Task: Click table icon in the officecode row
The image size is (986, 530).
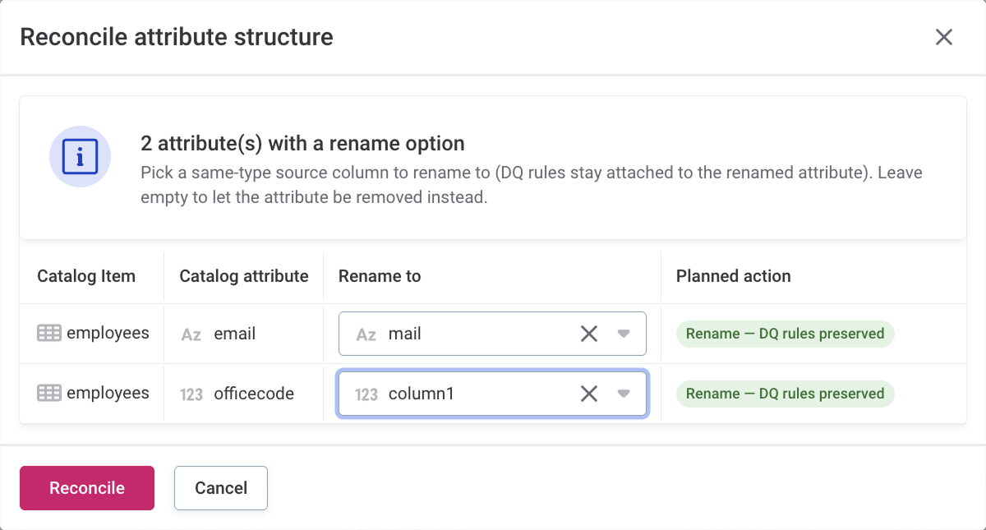Action: coord(49,394)
